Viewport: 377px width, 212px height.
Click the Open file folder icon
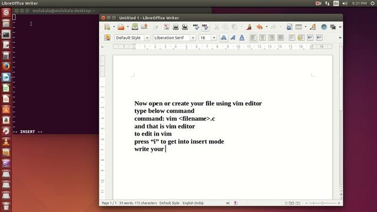pos(121,27)
